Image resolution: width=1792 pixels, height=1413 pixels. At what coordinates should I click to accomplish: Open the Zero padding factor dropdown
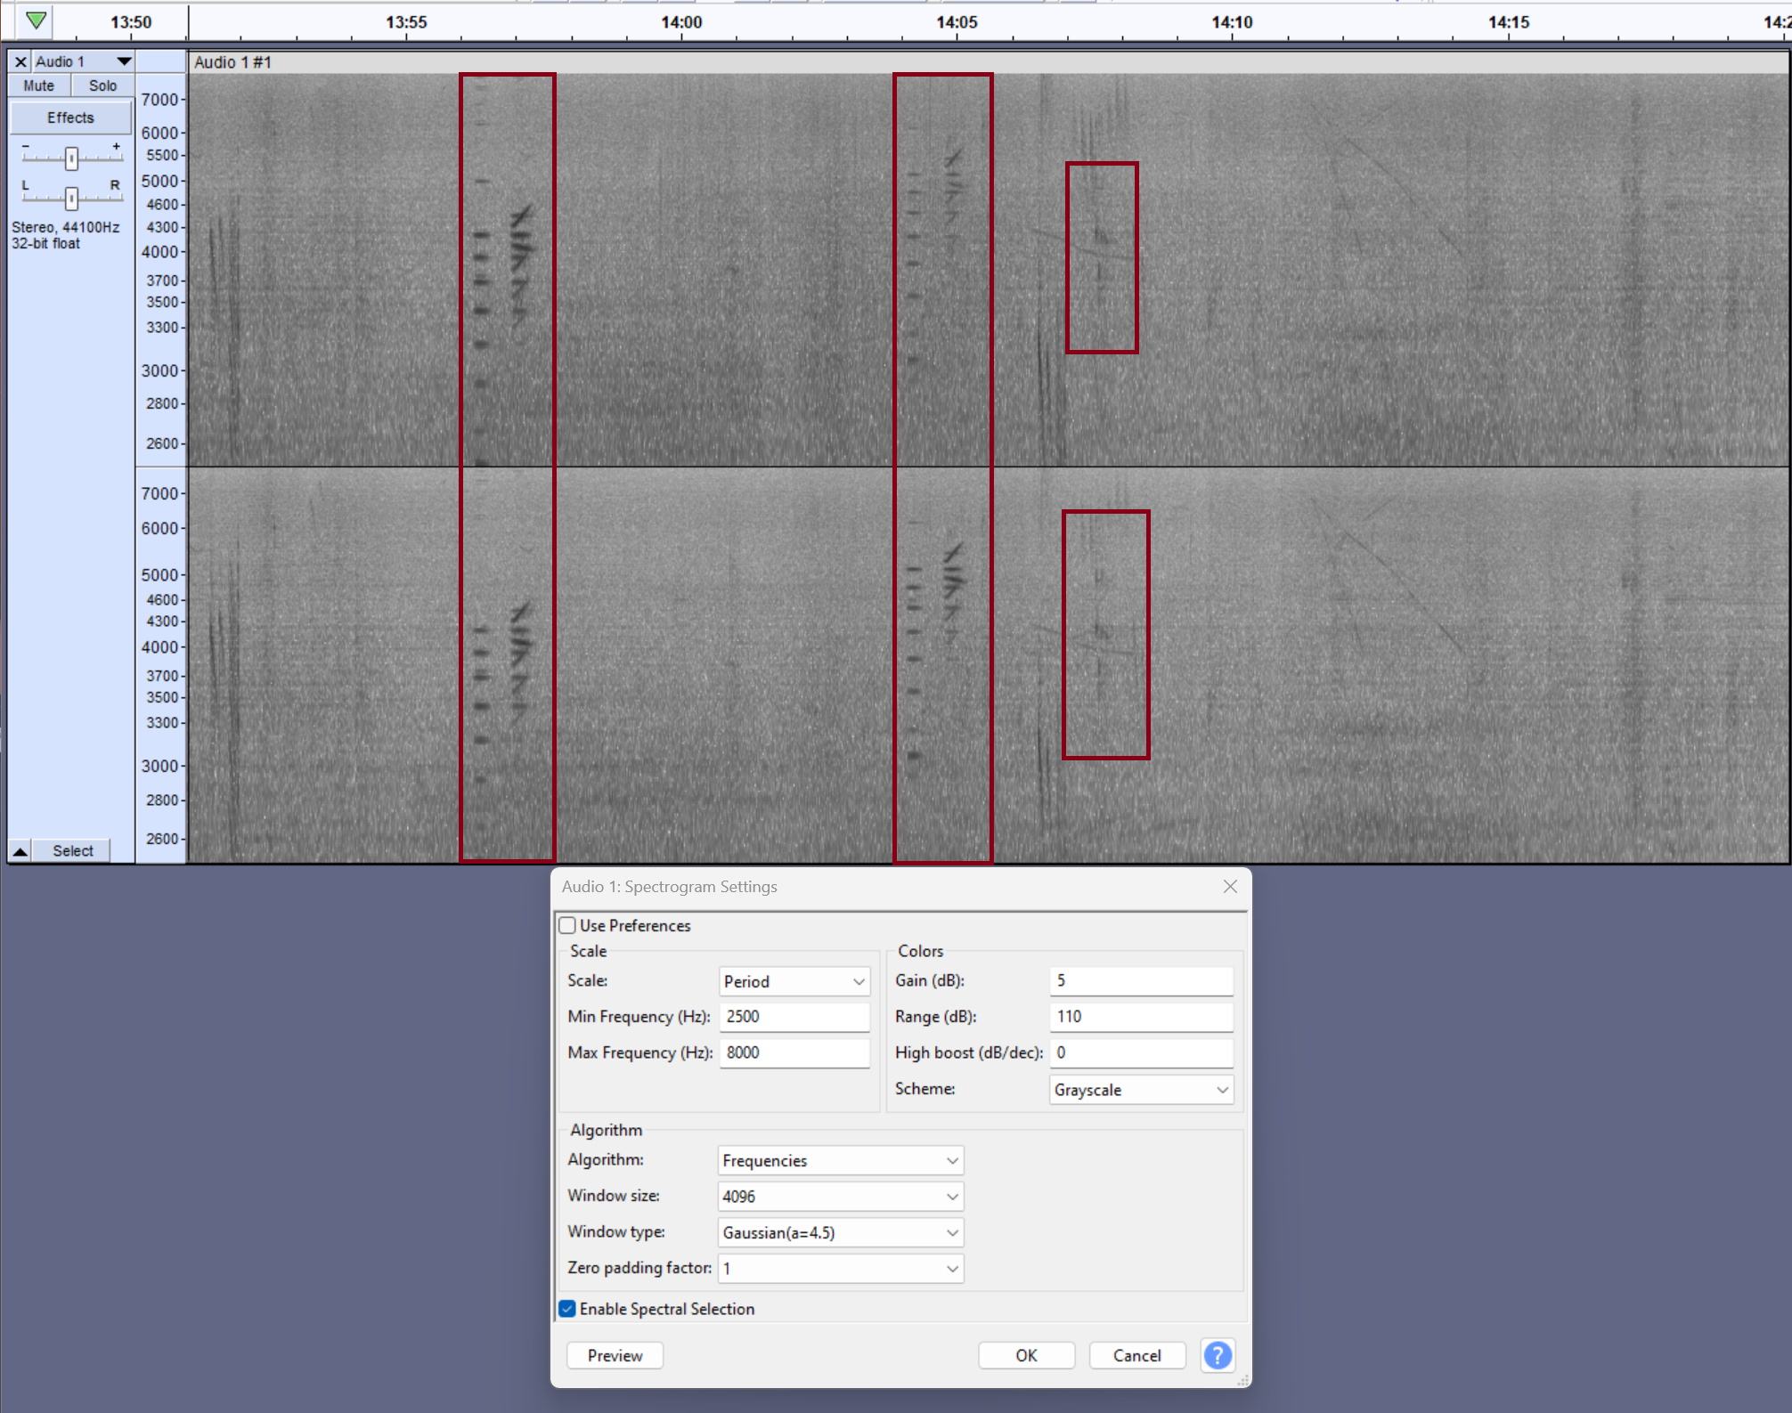pyautogui.click(x=840, y=1269)
